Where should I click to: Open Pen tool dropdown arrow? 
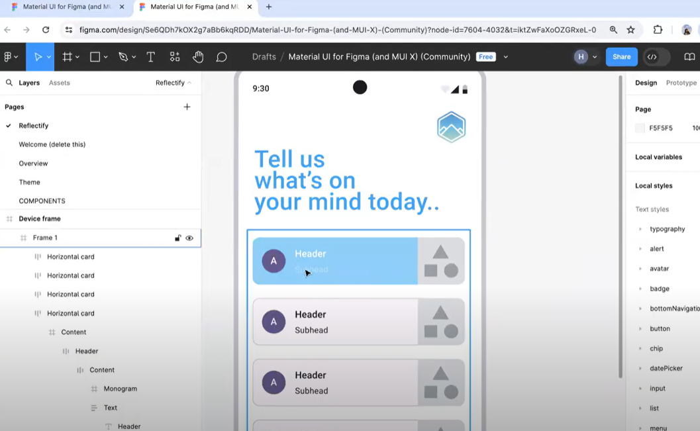(134, 57)
